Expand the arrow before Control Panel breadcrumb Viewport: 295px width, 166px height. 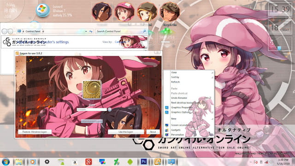24,31
